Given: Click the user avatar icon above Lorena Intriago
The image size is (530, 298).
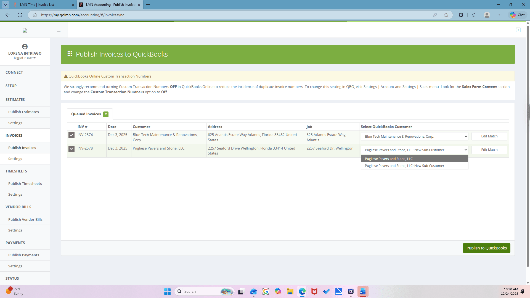Looking at the screenshot, I should point(25,47).
